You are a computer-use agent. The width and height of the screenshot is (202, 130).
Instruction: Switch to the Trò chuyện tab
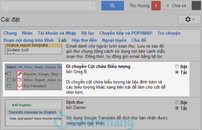(169, 33)
